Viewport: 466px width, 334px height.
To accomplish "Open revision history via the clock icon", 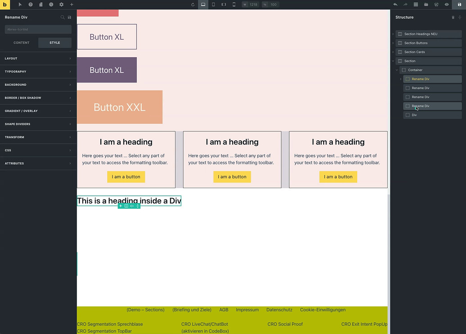I will coord(51,5).
